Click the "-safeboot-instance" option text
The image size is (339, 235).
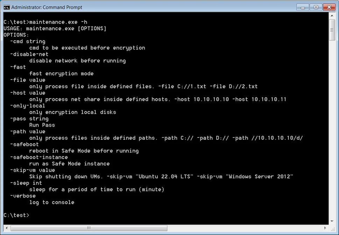coord(39,157)
